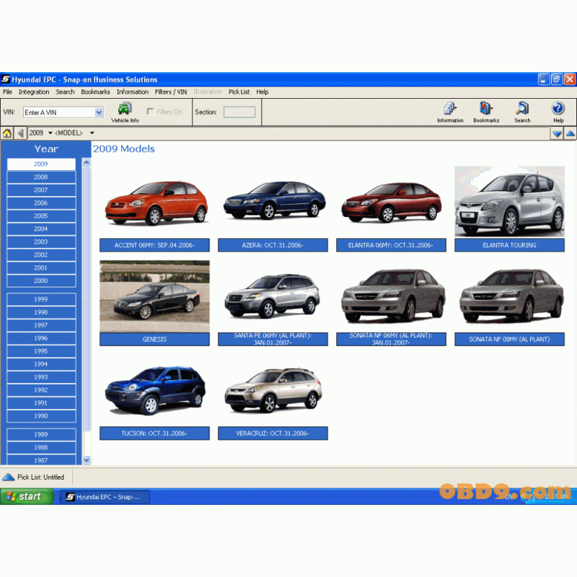Click the AZERA model button
The height and width of the screenshot is (577, 577).
(273, 245)
